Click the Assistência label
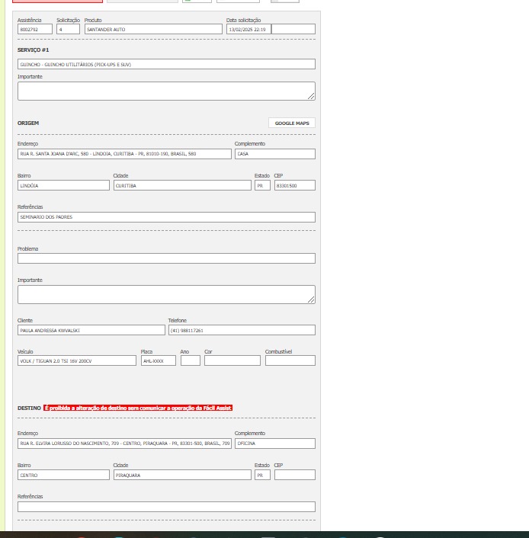 (x=30, y=21)
